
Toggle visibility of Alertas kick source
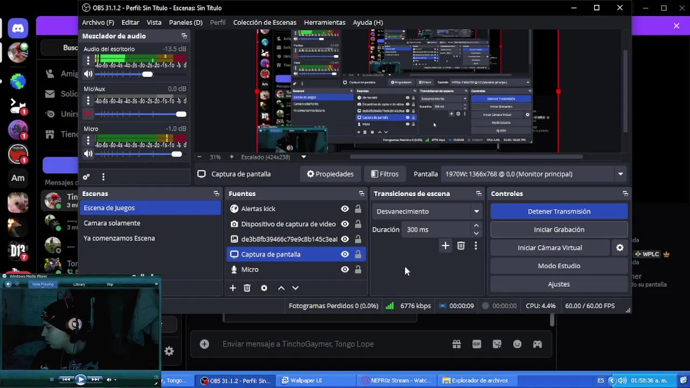pyautogui.click(x=345, y=209)
